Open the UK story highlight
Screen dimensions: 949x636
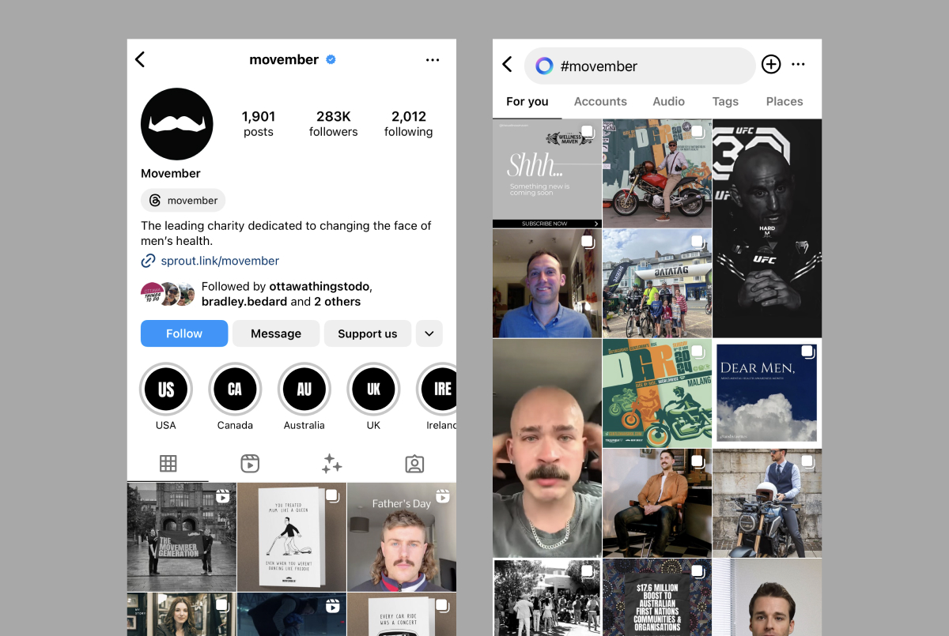(x=373, y=389)
